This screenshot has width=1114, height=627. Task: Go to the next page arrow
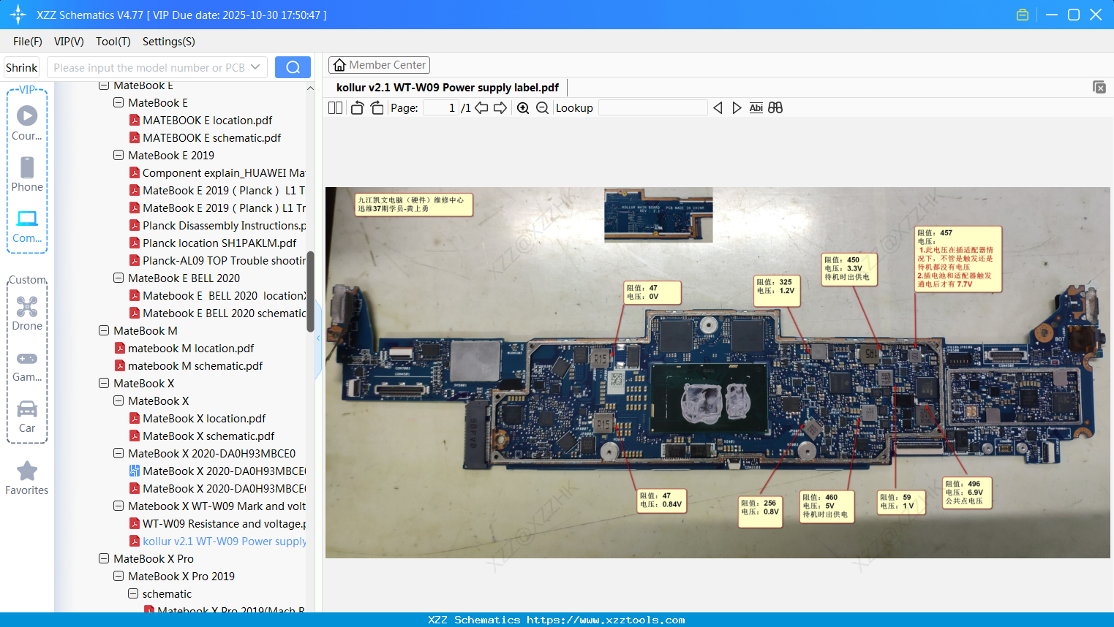coord(500,108)
